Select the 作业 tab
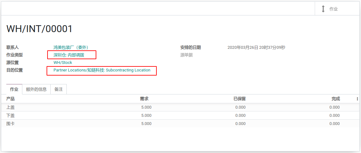This screenshot has height=153, width=361. [14, 89]
